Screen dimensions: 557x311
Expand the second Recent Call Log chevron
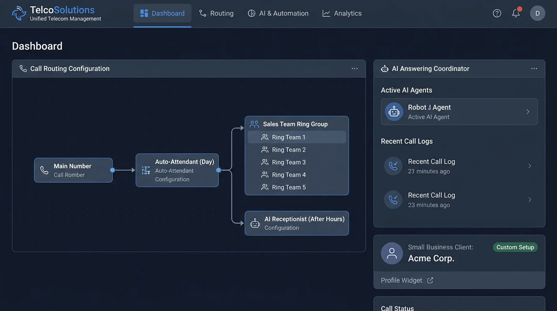(x=530, y=200)
